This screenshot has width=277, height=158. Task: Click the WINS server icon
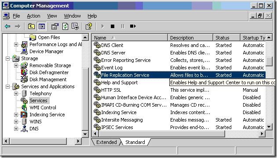click(24, 122)
